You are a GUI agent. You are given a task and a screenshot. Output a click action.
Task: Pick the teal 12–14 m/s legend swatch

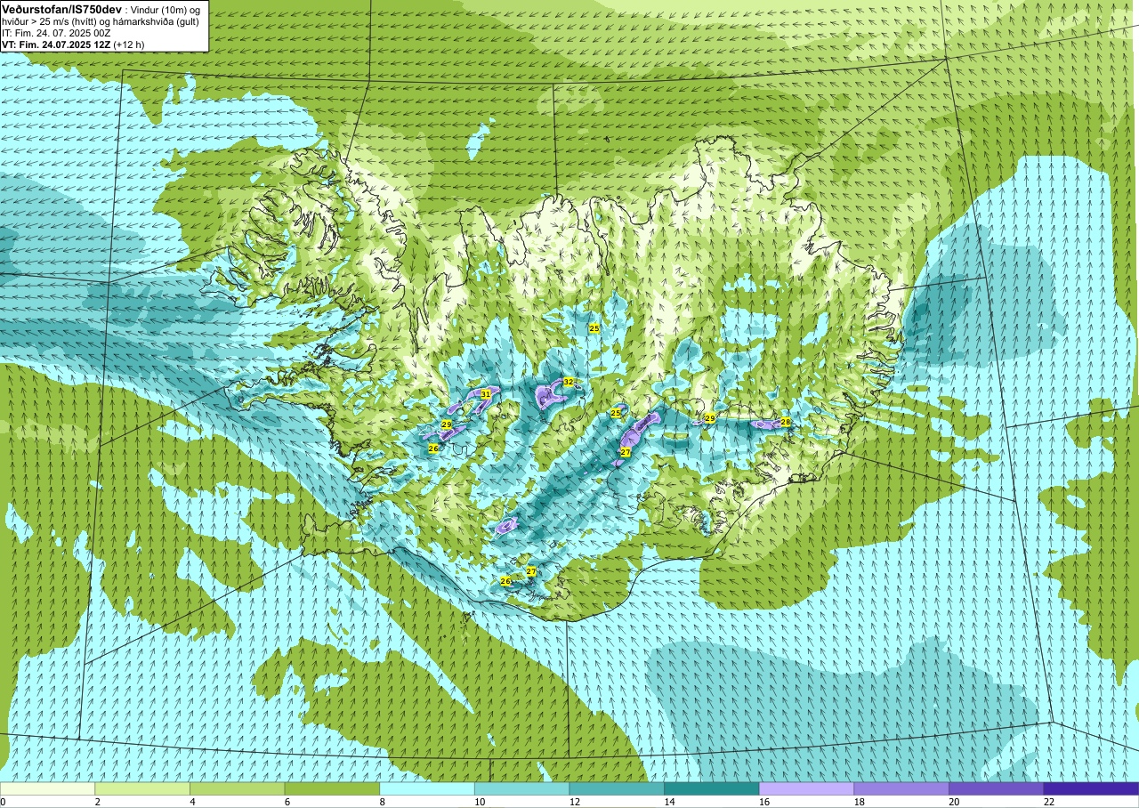[617, 788]
